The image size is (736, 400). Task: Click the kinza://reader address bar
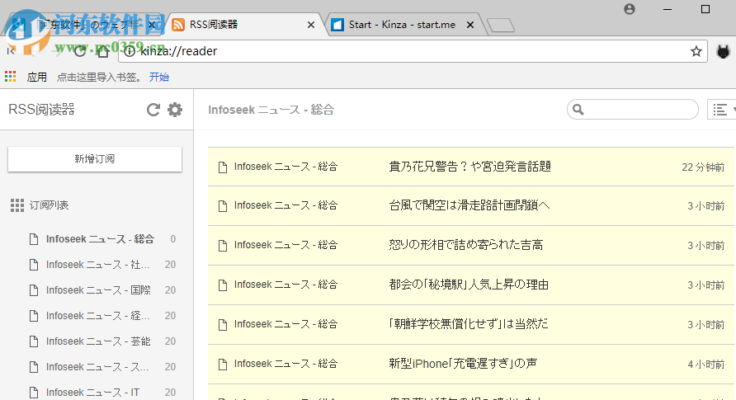pyautogui.click(x=413, y=51)
